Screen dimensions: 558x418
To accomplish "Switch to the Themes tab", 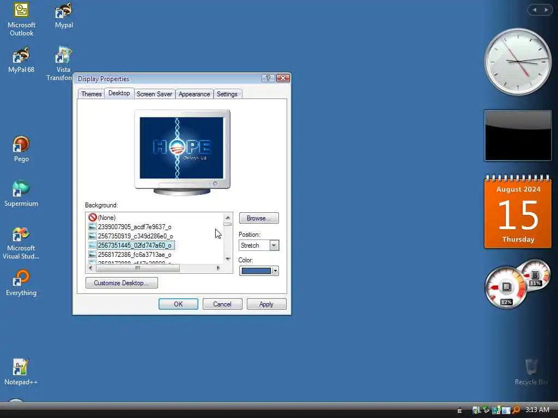I will (91, 94).
